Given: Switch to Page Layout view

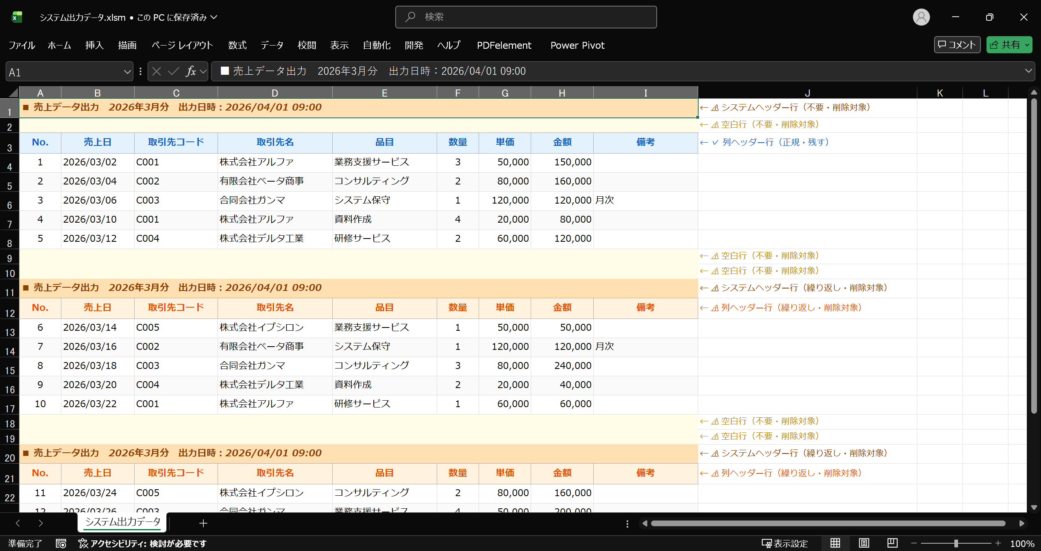Looking at the screenshot, I should point(864,543).
